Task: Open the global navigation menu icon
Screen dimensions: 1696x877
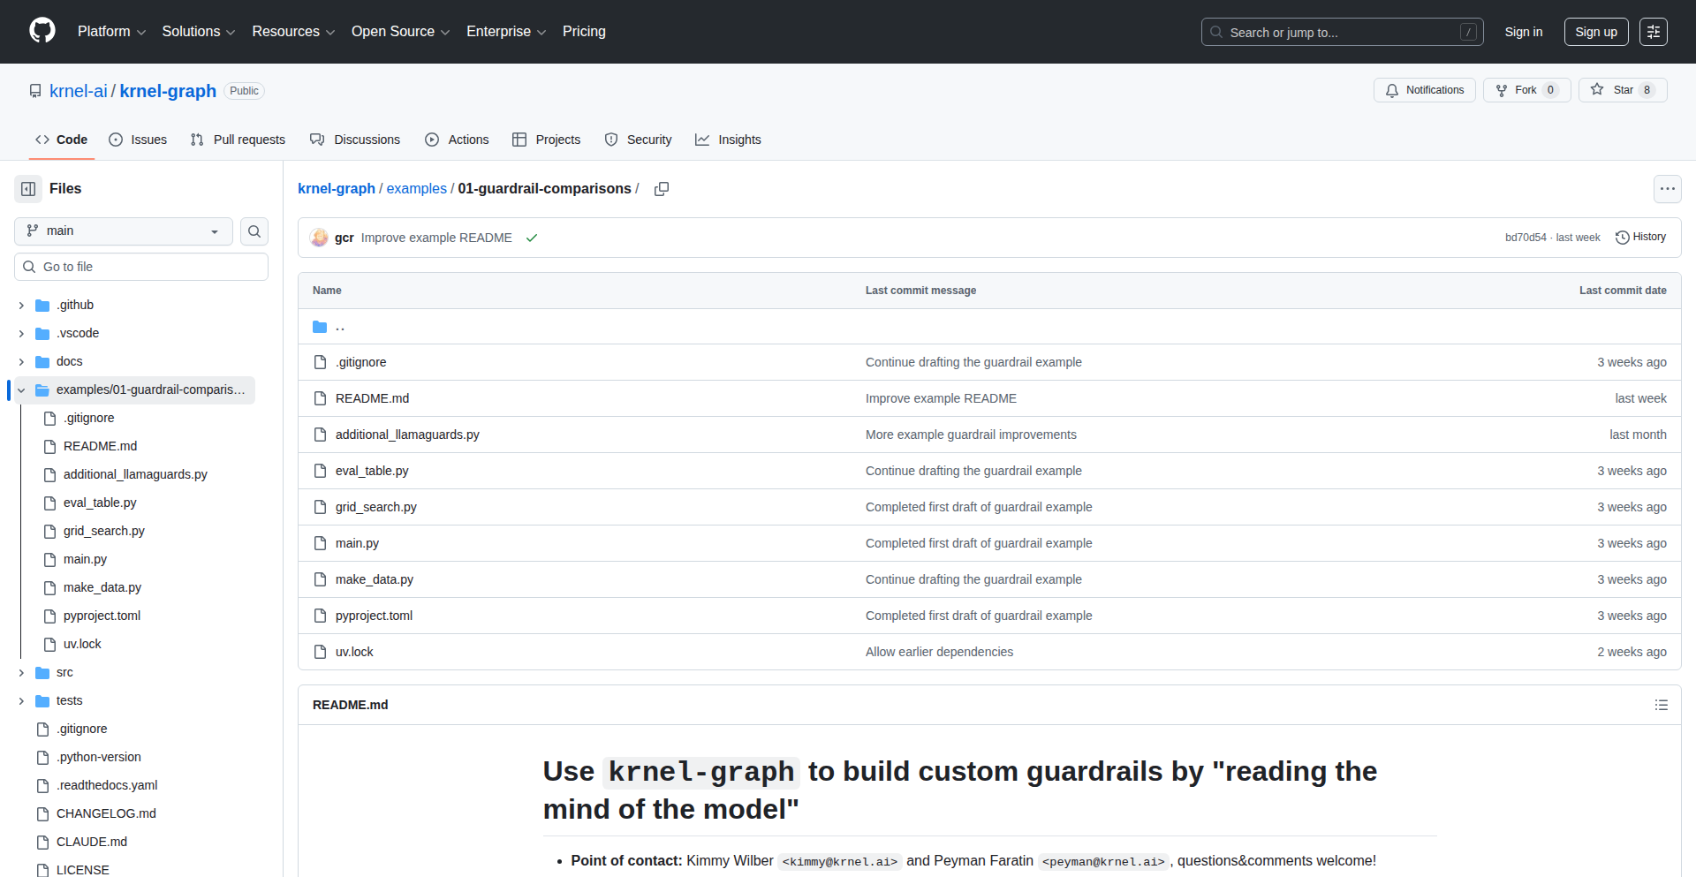Action: click(1653, 32)
